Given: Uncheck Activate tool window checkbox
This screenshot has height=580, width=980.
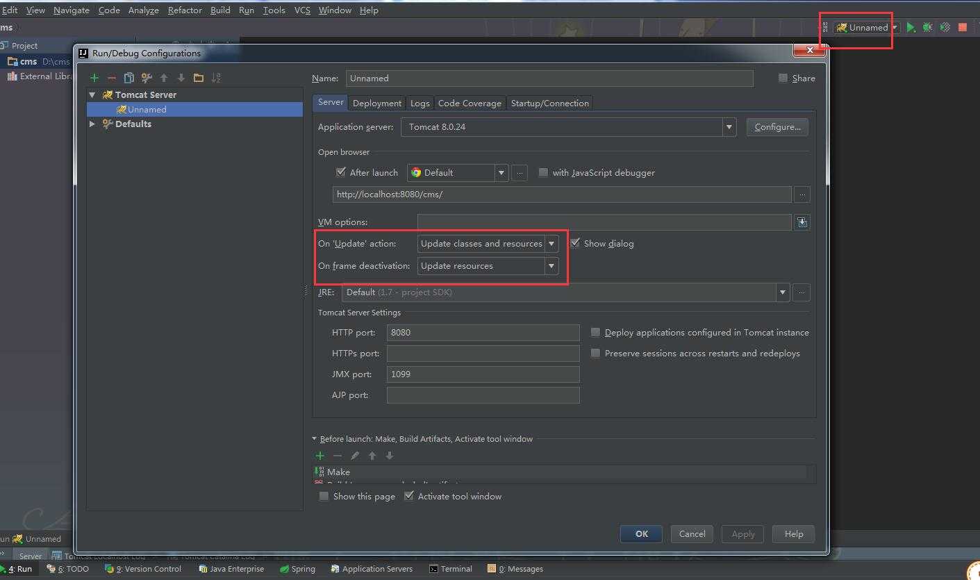Looking at the screenshot, I should tap(409, 496).
